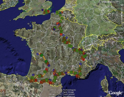Click the N north-reset compass button
124x97 pixels.
[x=109, y=7]
